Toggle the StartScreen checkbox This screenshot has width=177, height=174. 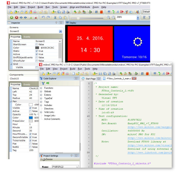point(37,44)
